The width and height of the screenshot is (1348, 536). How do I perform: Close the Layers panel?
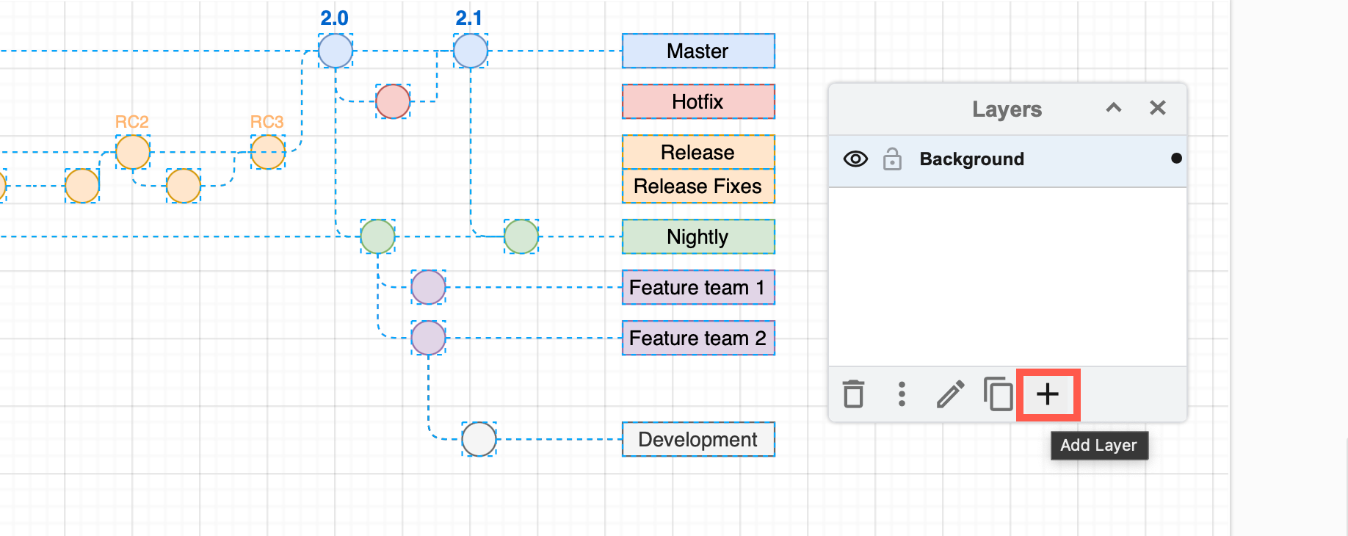tap(1158, 109)
